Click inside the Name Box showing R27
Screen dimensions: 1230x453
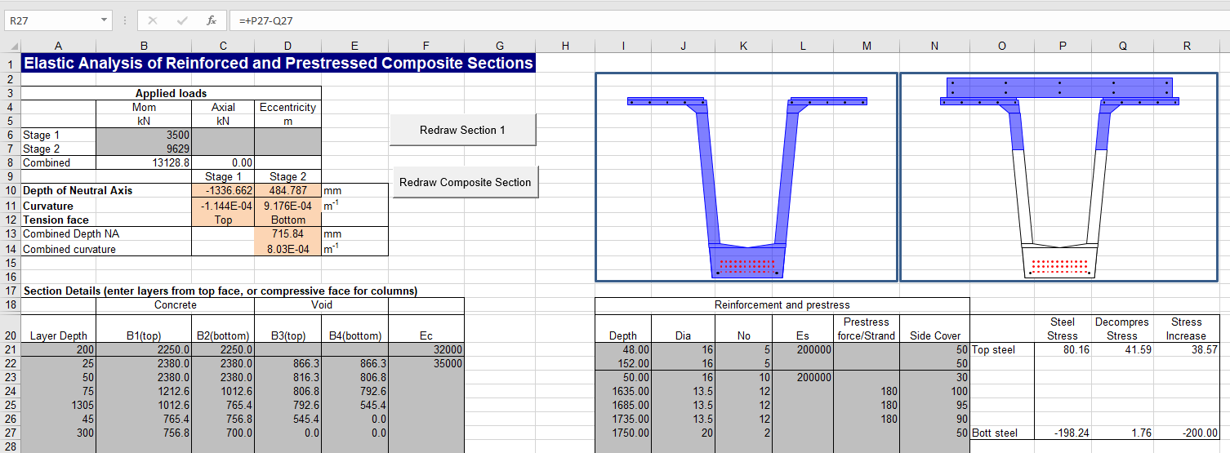(x=49, y=20)
